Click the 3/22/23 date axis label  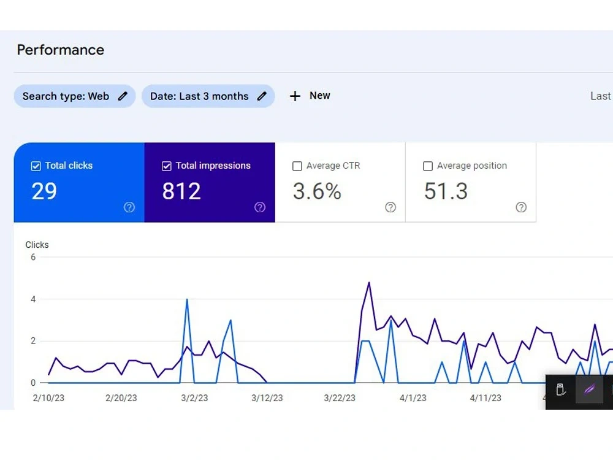[340, 398]
